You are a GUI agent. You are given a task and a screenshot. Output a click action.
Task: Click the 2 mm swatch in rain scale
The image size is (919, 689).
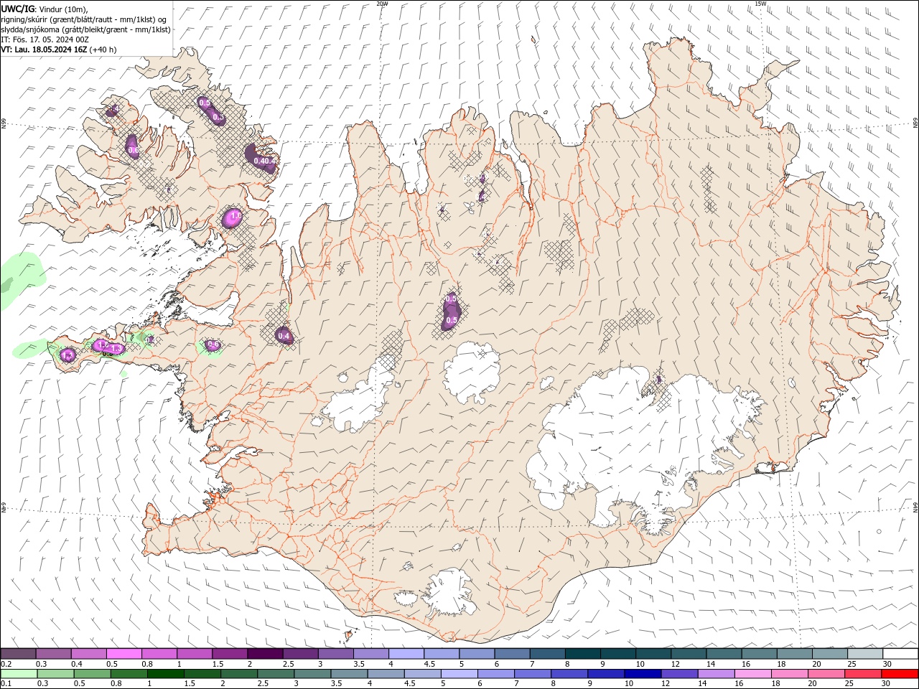pyautogui.click(x=239, y=674)
